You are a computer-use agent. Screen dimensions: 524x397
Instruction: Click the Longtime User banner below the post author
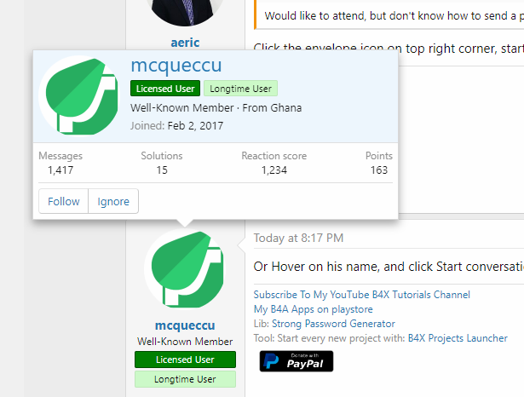coord(185,379)
